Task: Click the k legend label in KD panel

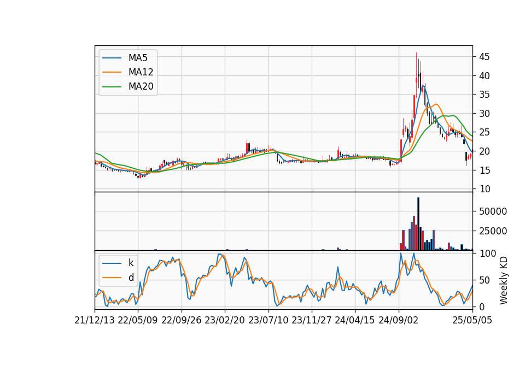Action: 131,263
